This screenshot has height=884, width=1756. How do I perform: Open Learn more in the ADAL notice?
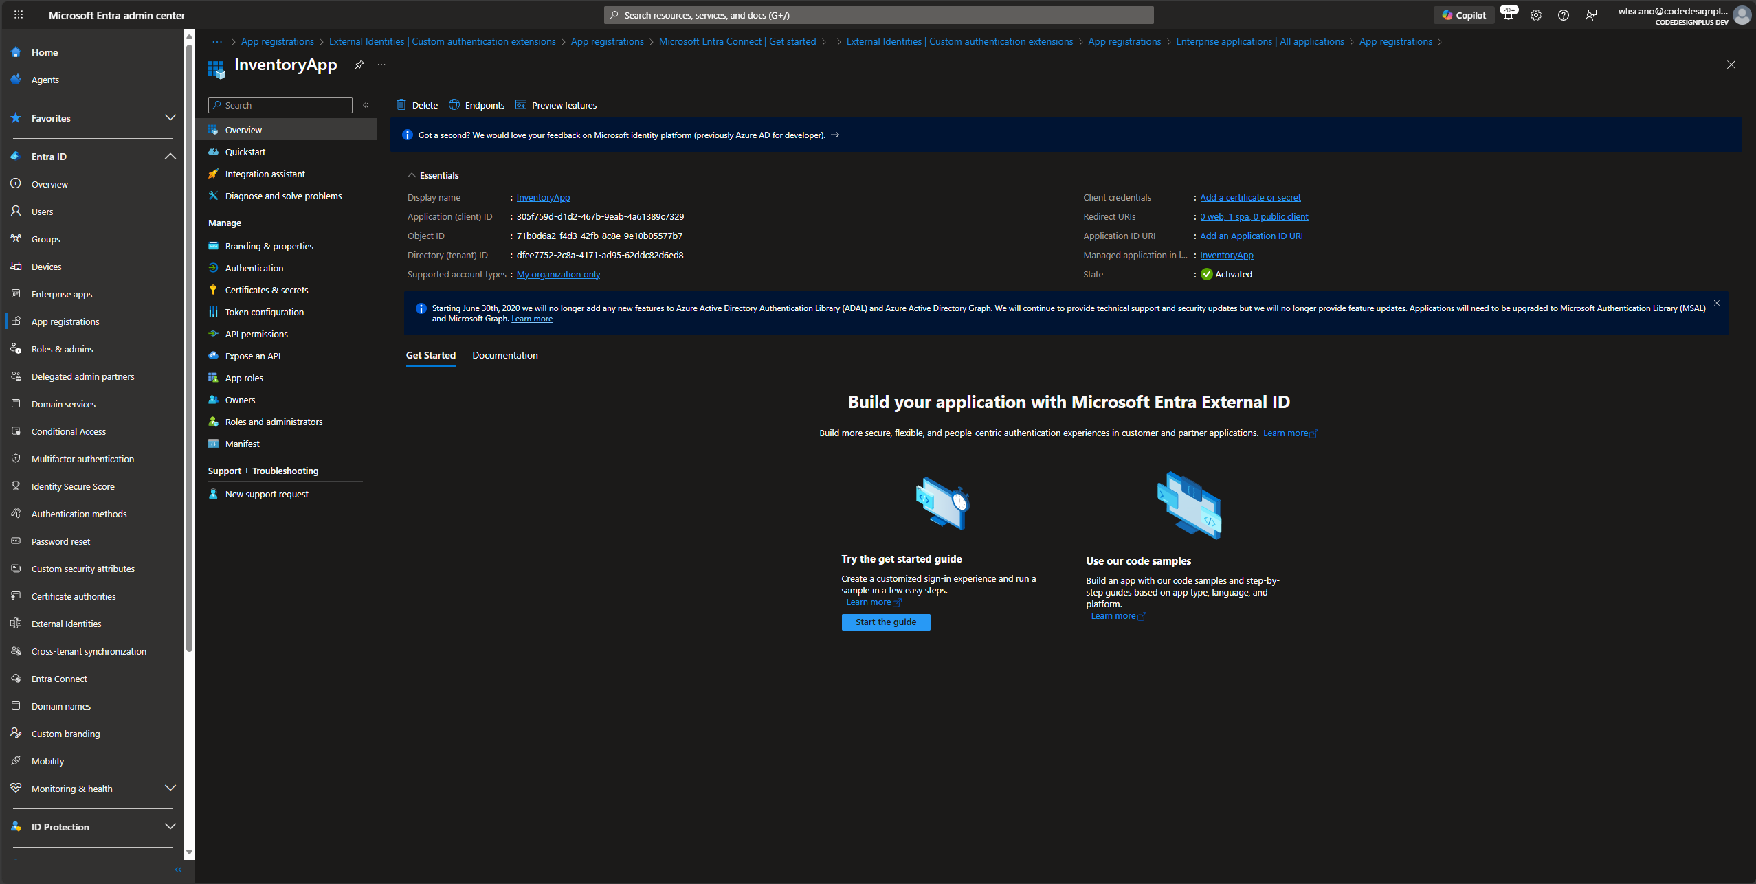(531, 319)
